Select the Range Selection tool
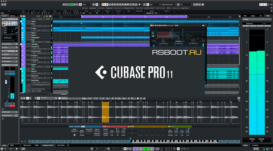 point(107,5)
